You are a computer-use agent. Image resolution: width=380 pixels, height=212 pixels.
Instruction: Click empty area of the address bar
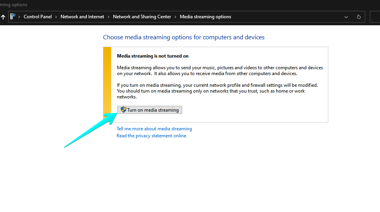tap(288, 17)
